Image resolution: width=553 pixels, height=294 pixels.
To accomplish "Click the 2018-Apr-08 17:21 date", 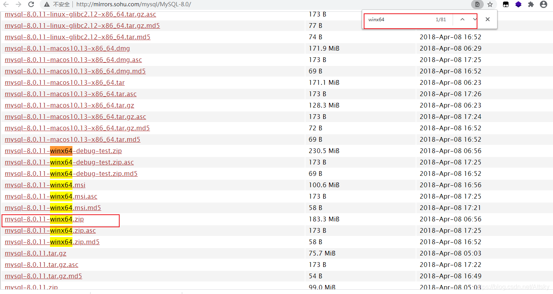I will click(x=451, y=208).
